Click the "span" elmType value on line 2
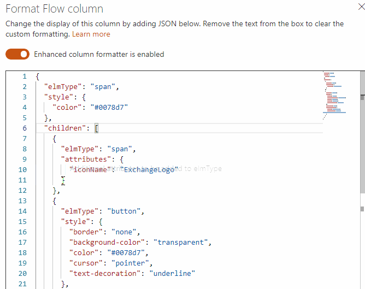Image resolution: width=365 pixels, height=289 pixels. (x=105, y=86)
